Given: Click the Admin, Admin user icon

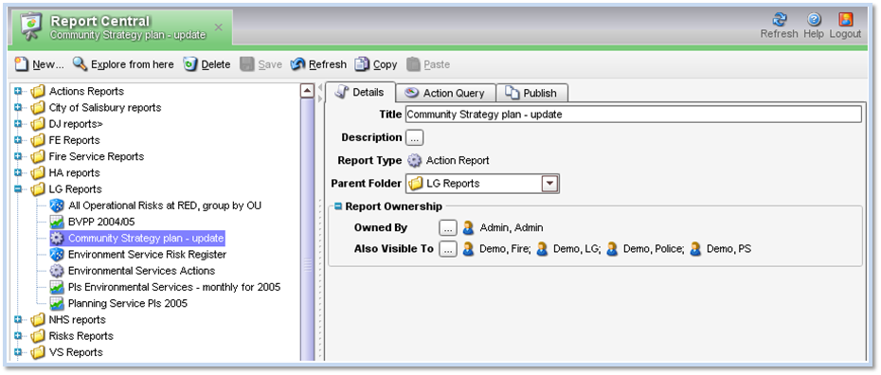Looking at the screenshot, I should coord(468,228).
